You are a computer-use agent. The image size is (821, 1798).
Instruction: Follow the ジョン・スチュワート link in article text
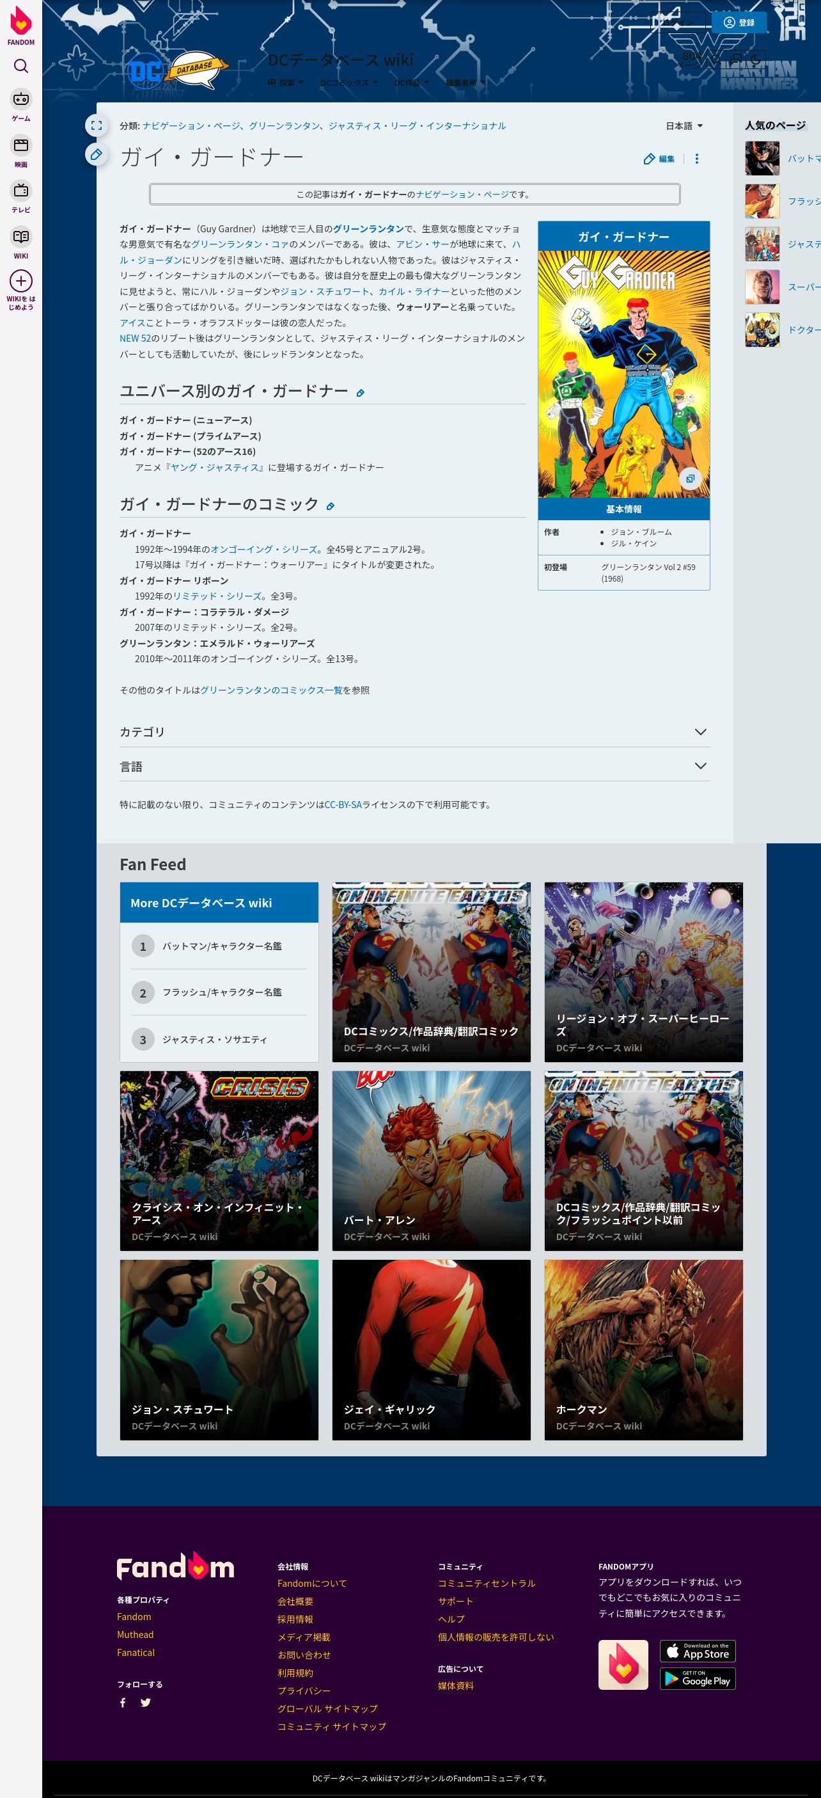[324, 291]
